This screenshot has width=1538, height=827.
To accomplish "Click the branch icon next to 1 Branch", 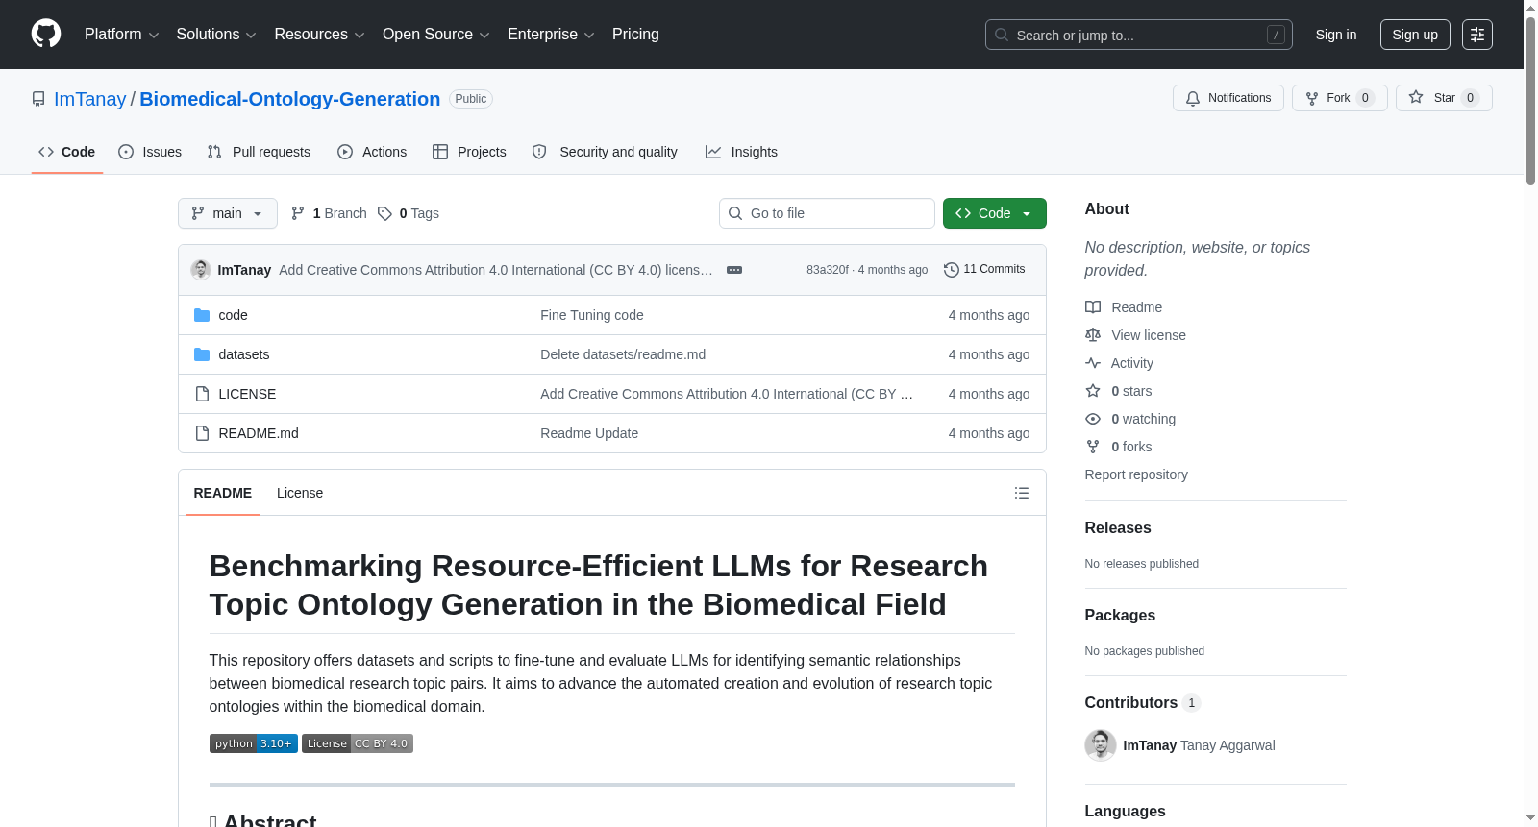I will [298, 213].
